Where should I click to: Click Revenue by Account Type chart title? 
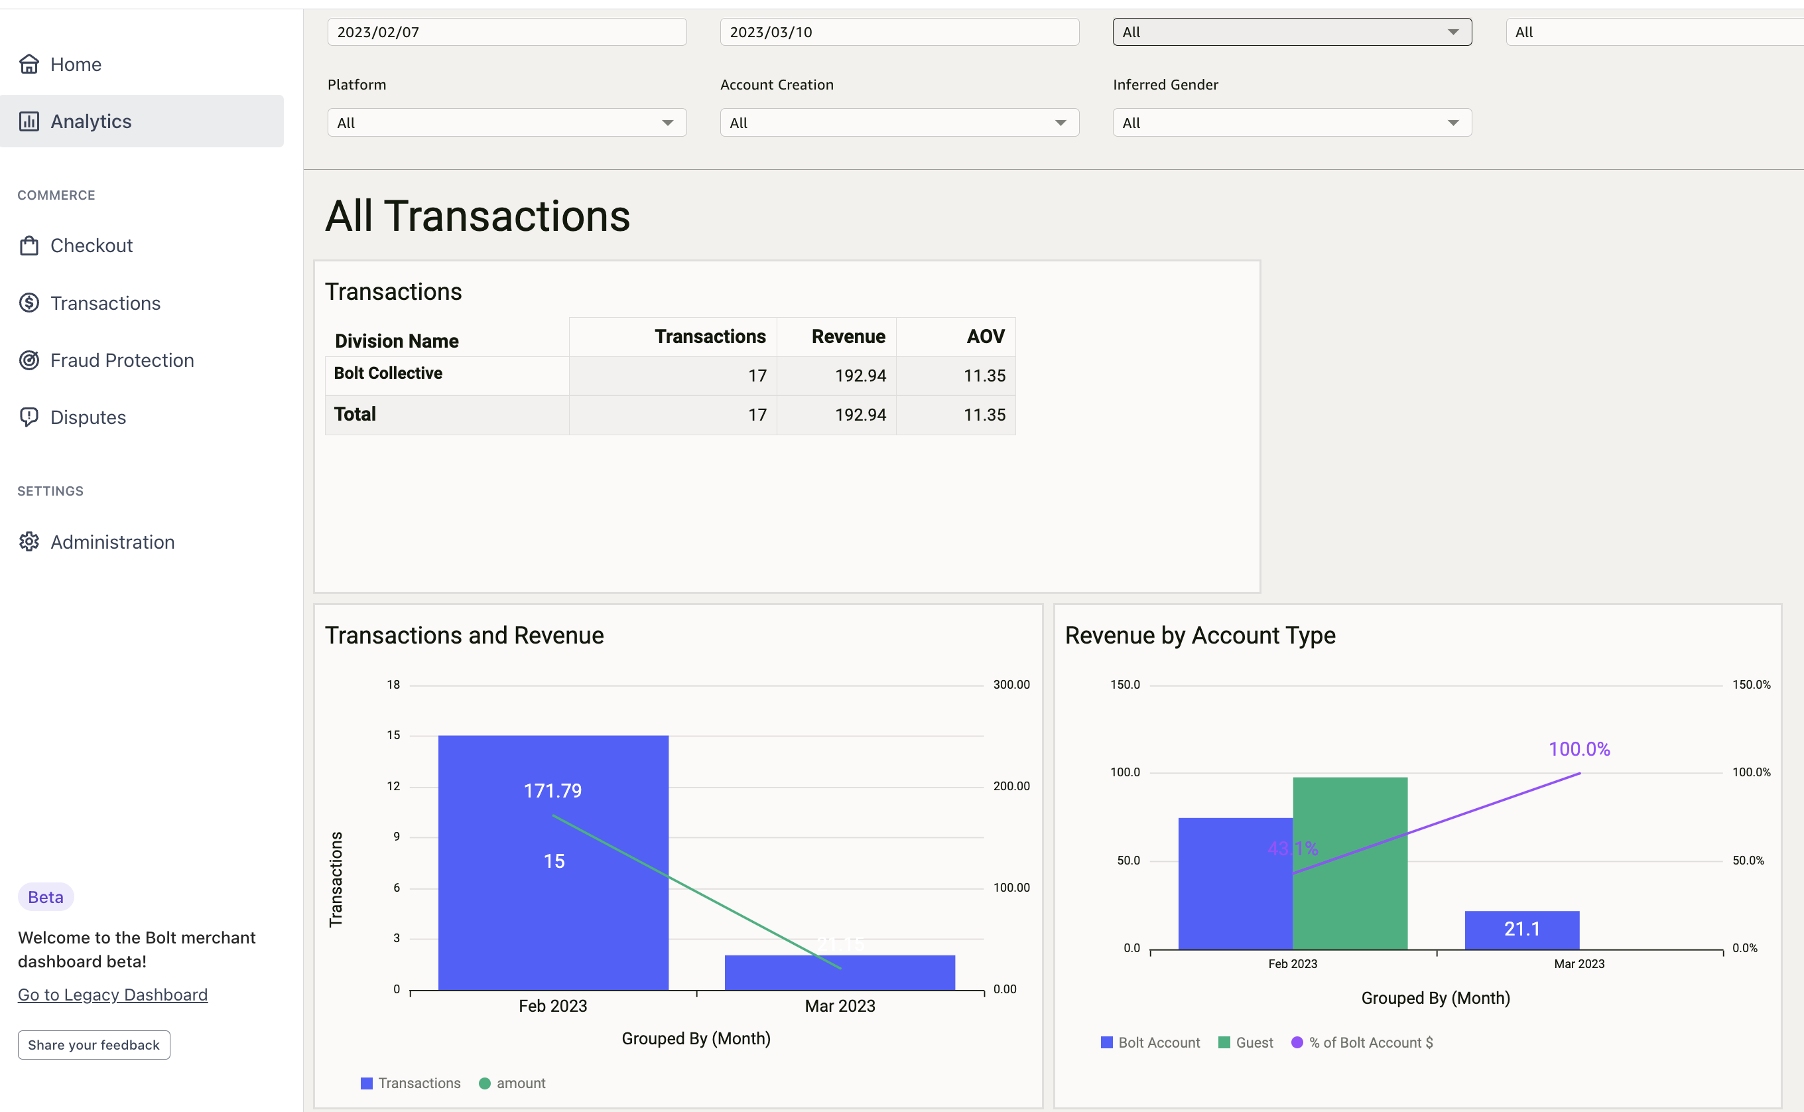pos(1200,636)
